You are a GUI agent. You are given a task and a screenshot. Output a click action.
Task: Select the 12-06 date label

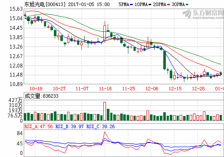click(x=152, y=89)
